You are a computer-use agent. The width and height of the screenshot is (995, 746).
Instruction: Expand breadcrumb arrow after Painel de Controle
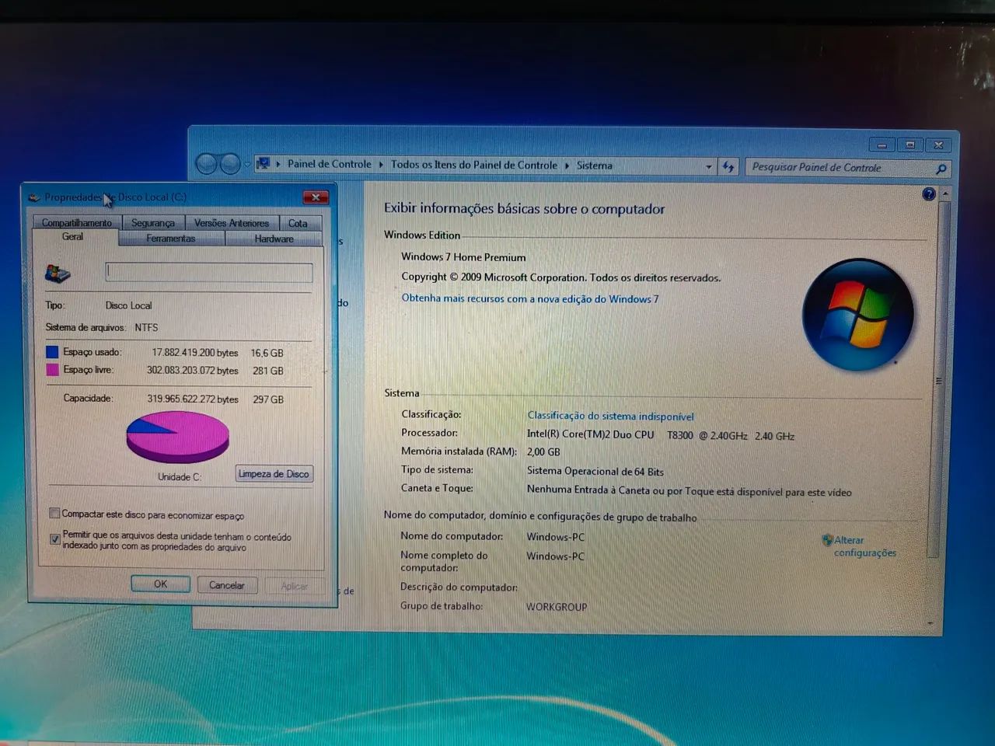coord(381,165)
